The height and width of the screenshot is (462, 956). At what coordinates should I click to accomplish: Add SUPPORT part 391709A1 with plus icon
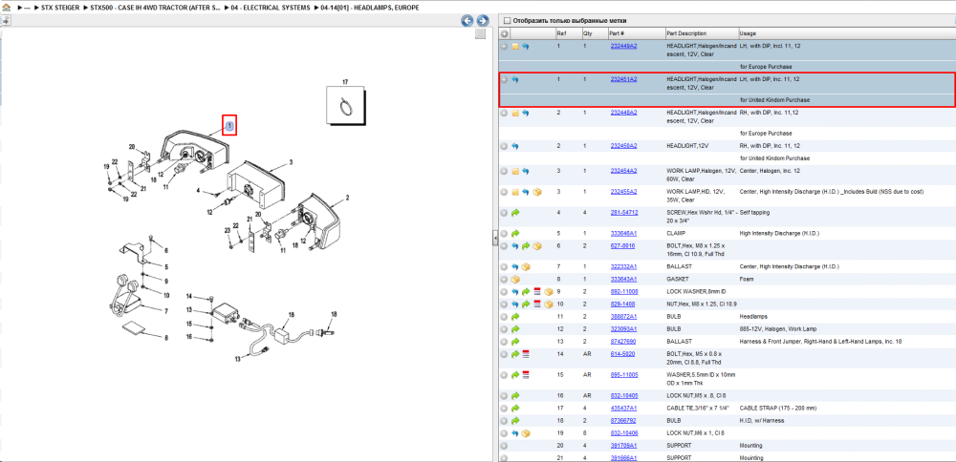click(504, 446)
